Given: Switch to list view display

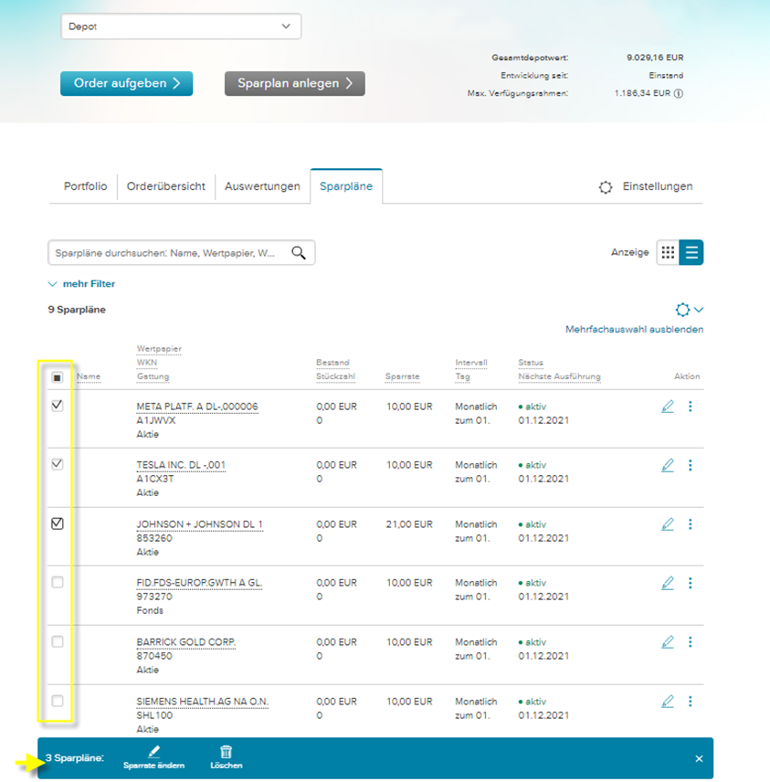Looking at the screenshot, I should pos(691,252).
